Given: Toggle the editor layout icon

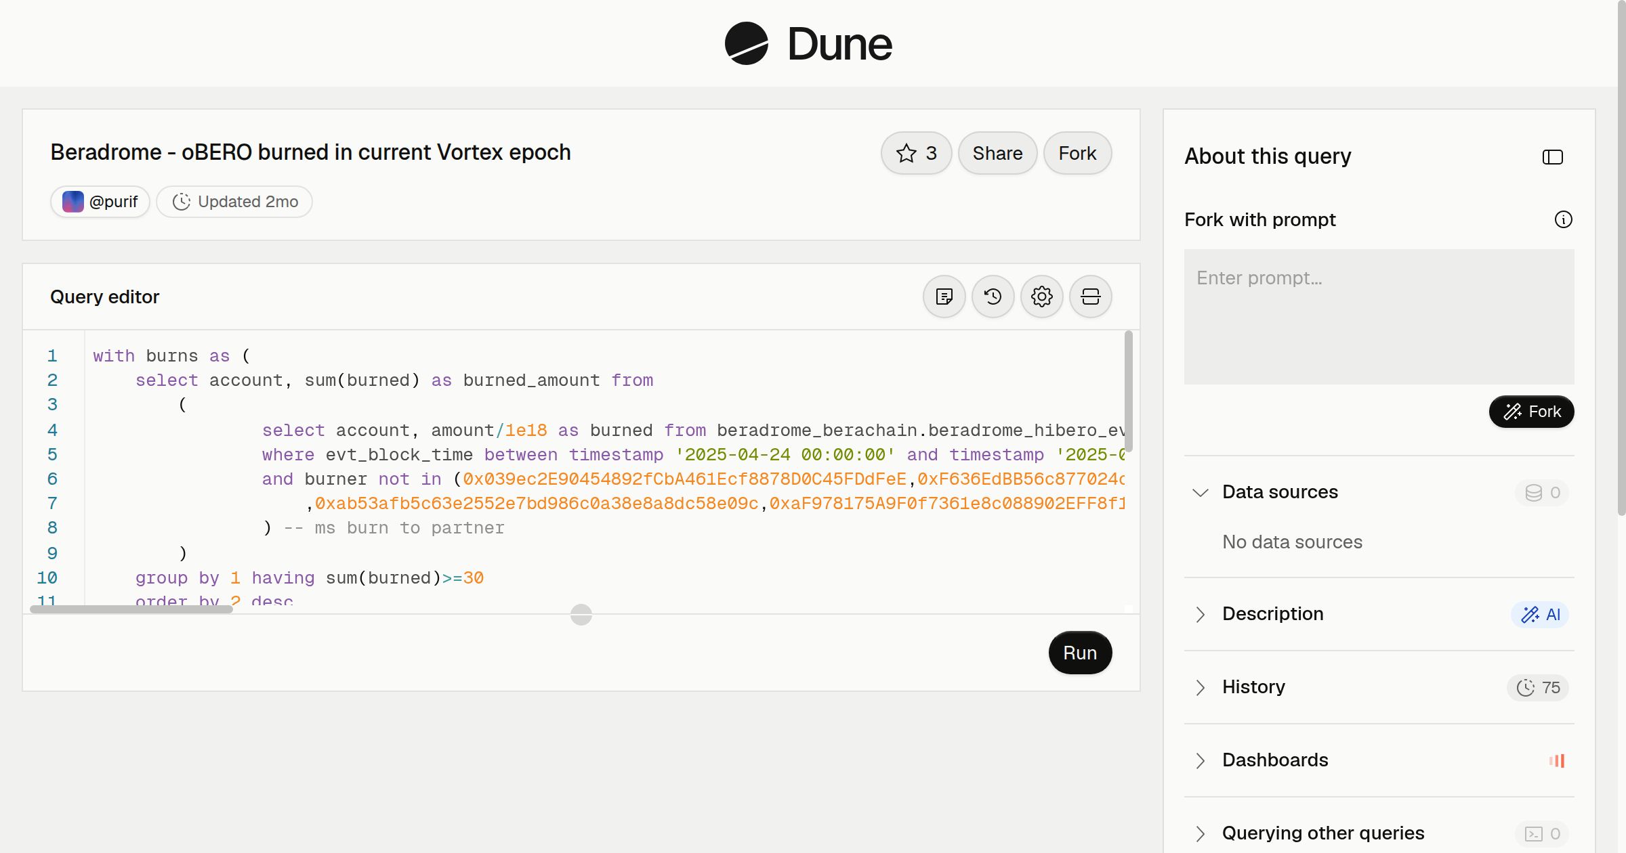Looking at the screenshot, I should 1091,297.
